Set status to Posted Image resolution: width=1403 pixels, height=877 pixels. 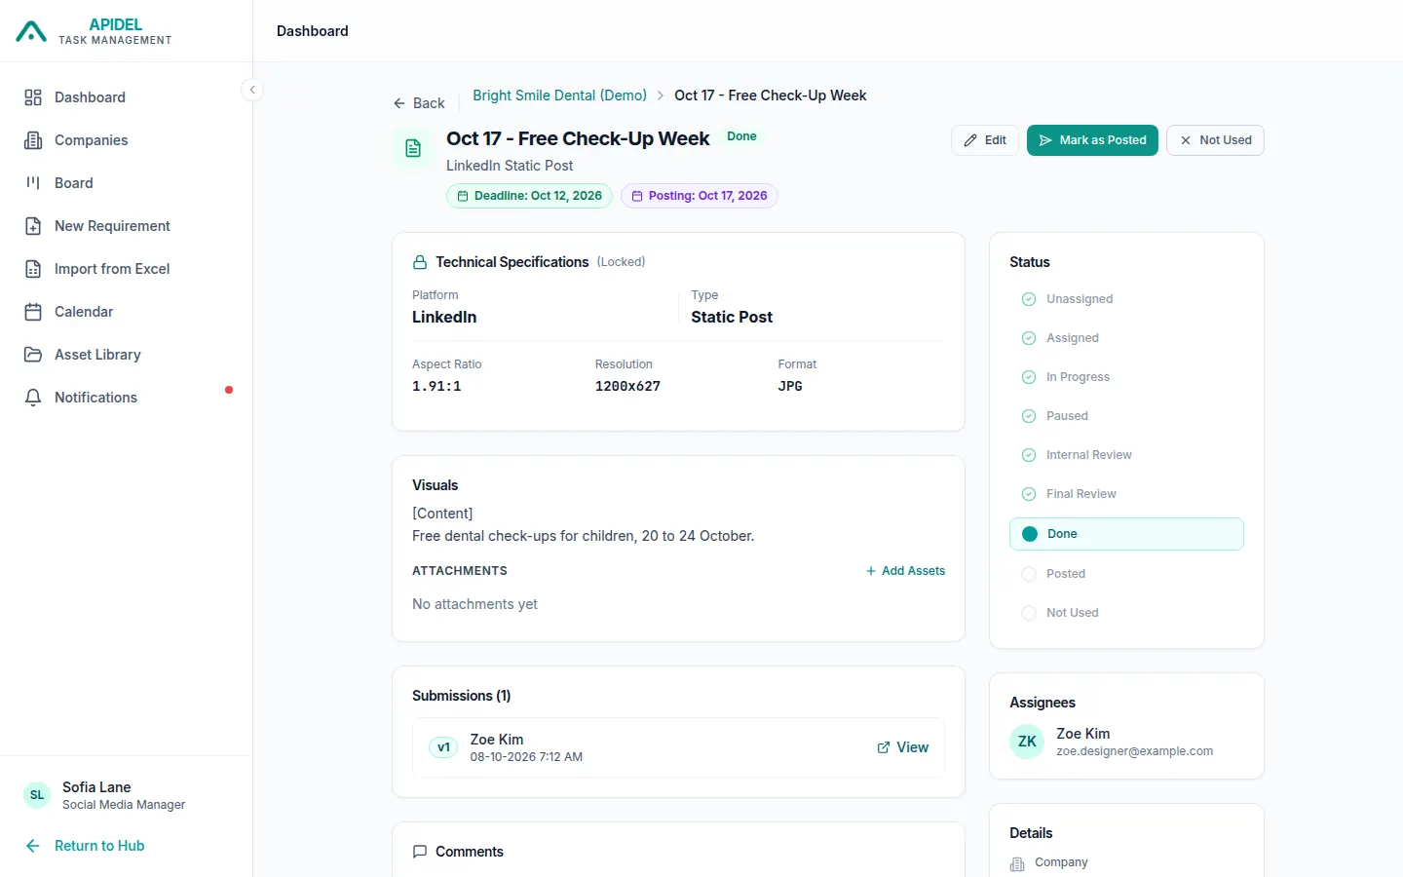pos(1126,574)
